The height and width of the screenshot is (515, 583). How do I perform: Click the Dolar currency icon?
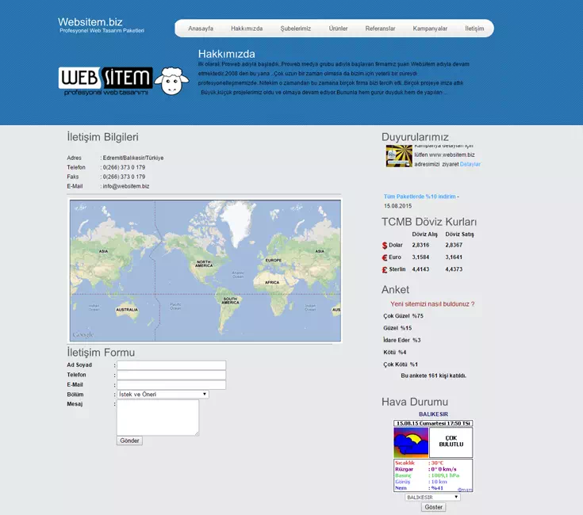385,246
